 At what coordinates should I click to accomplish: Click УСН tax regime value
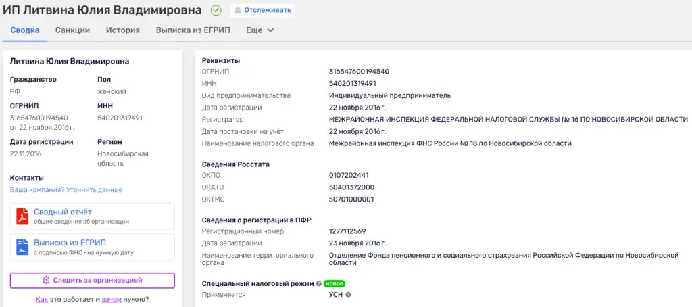click(336, 295)
